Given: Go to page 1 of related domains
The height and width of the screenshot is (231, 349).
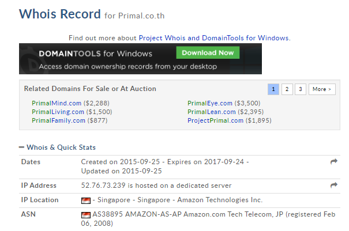Looking at the screenshot, I should (273, 89).
